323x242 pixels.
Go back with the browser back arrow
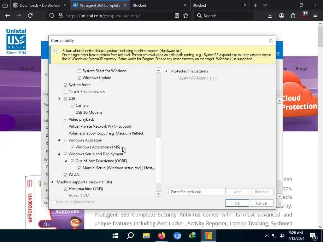(8, 16)
